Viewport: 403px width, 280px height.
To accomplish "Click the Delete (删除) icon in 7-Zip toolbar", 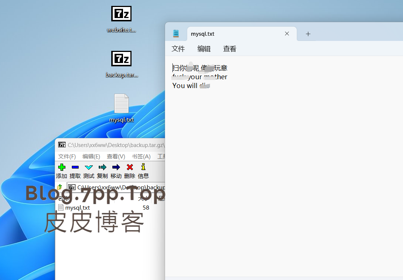I will point(130,171).
